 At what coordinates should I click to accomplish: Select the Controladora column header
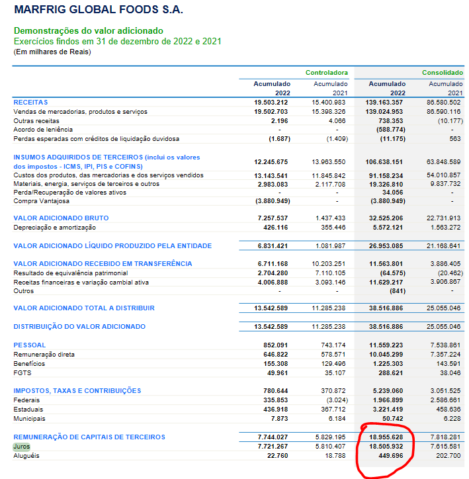tap(326, 73)
